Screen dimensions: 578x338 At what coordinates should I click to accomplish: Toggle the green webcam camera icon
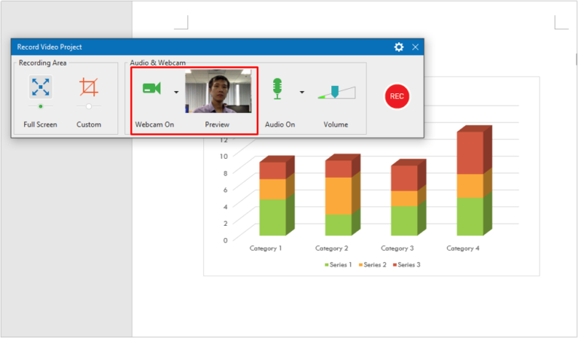(152, 89)
